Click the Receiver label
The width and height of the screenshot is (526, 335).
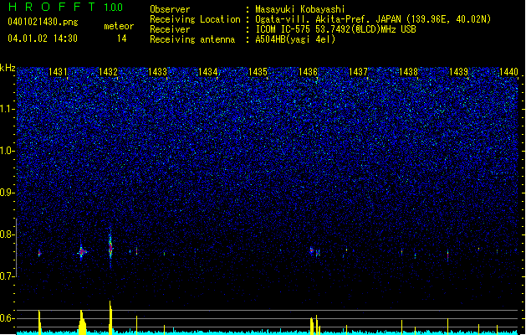pos(170,29)
